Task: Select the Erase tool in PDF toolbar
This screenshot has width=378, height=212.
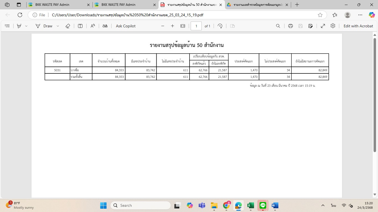Action: coord(68,26)
